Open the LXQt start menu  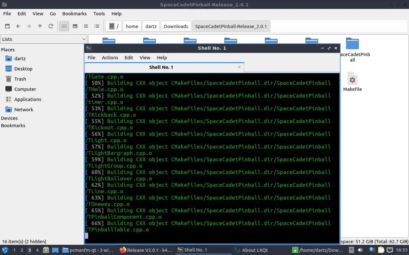(5, 250)
